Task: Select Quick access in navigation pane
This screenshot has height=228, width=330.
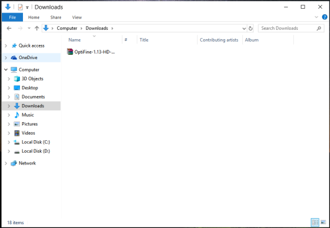Action: click(32, 45)
